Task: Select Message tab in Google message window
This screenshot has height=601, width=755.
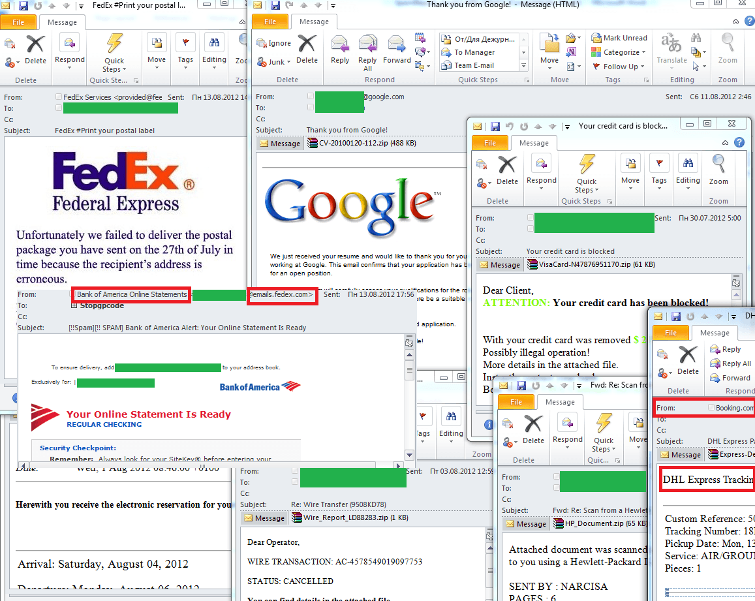Action: [x=314, y=22]
